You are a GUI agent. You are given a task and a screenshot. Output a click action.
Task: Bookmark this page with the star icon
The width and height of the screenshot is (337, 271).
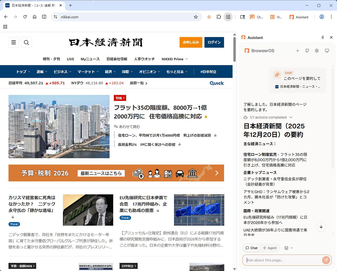click(196, 17)
